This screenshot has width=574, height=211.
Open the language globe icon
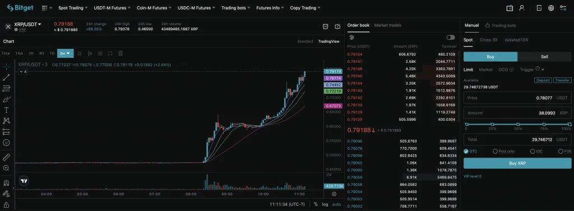(551, 8)
